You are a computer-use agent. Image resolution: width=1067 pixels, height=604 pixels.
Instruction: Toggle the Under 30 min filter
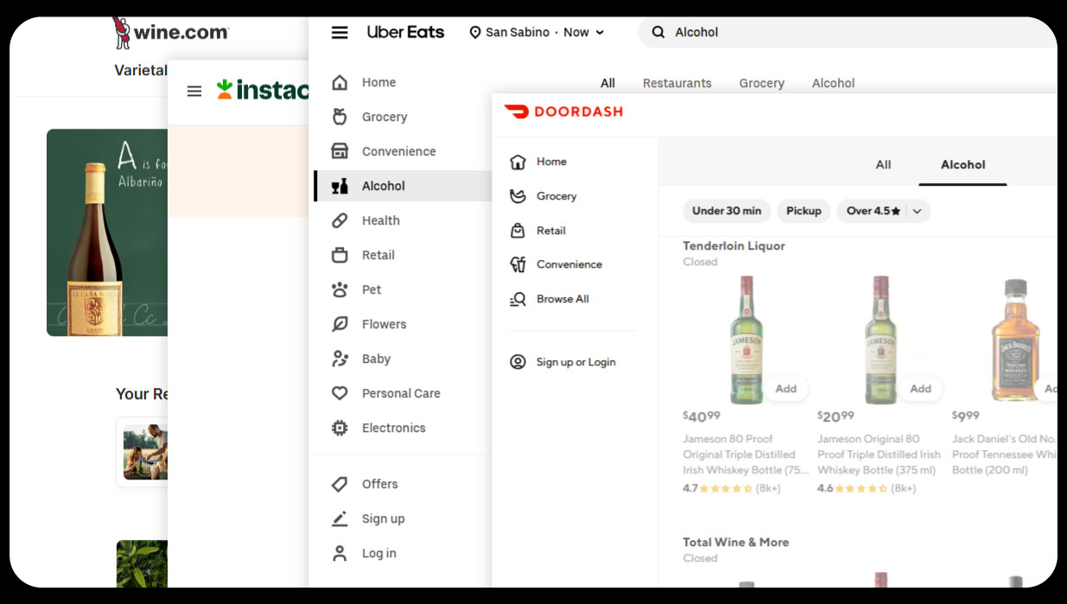click(727, 211)
